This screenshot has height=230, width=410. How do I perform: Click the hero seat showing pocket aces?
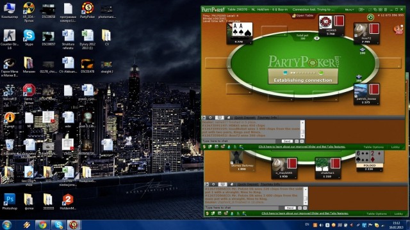click(x=239, y=33)
